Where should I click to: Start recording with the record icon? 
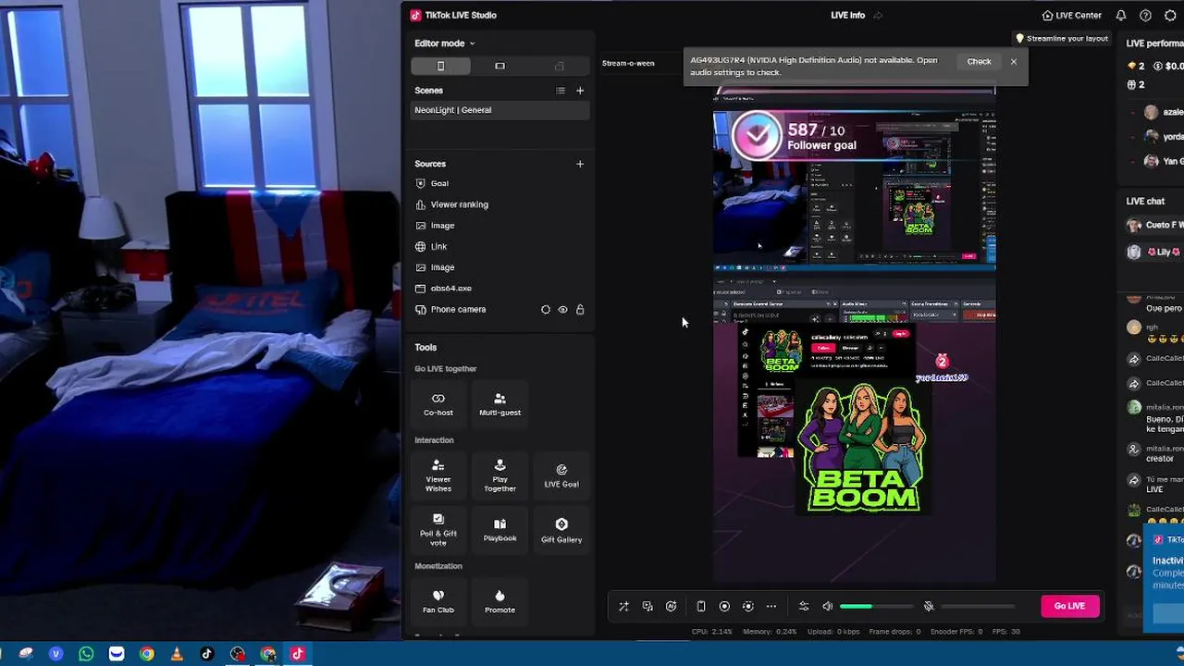coord(724,607)
